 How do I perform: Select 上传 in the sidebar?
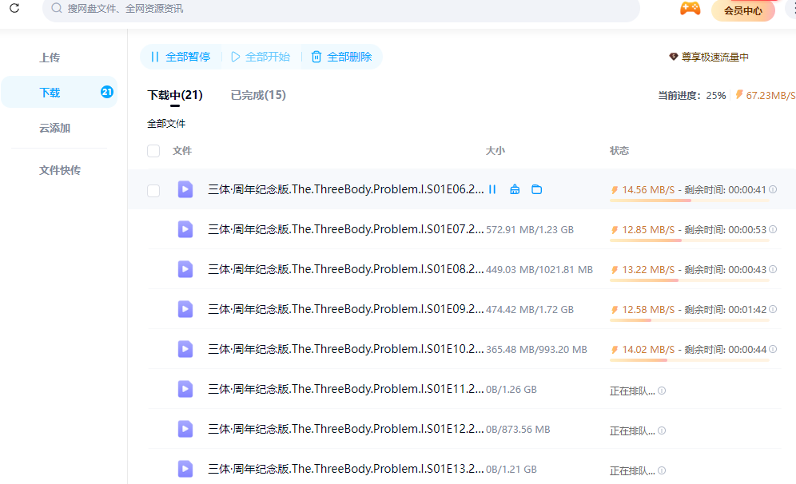click(x=50, y=58)
